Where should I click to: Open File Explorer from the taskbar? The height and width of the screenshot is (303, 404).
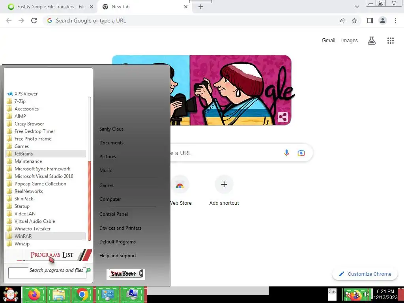point(58,294)
